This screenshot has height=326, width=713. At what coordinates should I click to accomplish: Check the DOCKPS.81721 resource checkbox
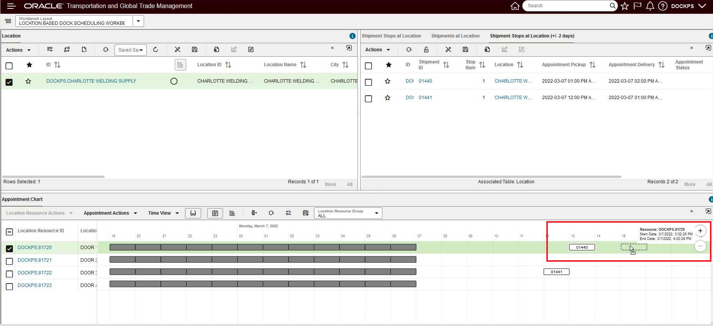click(10, 261)
